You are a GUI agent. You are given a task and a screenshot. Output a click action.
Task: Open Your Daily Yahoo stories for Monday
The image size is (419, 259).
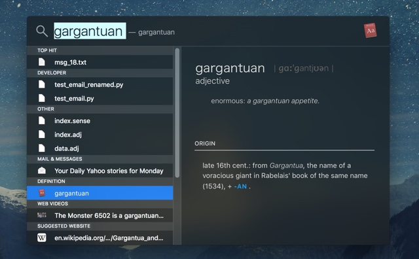point(100,170)
